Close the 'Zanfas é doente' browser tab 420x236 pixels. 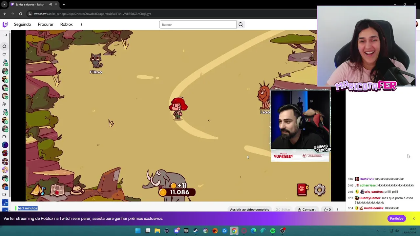tap(56, 5)
